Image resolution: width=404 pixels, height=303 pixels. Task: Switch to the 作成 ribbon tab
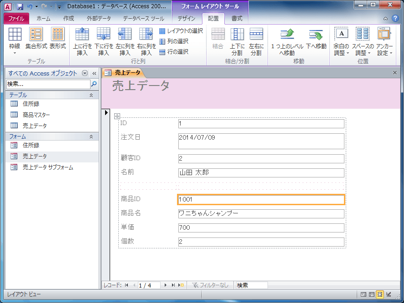pyautogui.click(x=69, y=19)
